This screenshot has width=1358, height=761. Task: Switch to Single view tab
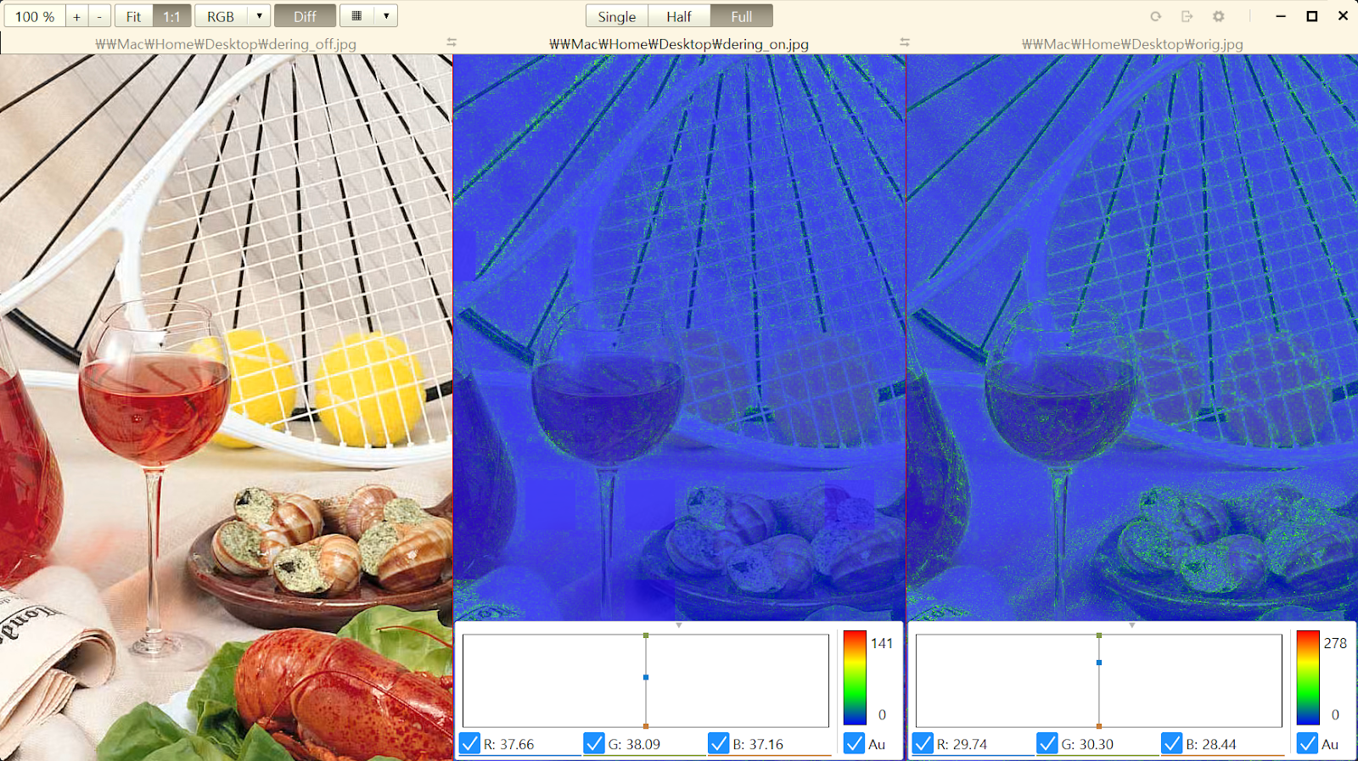click(x=617, y=16)
